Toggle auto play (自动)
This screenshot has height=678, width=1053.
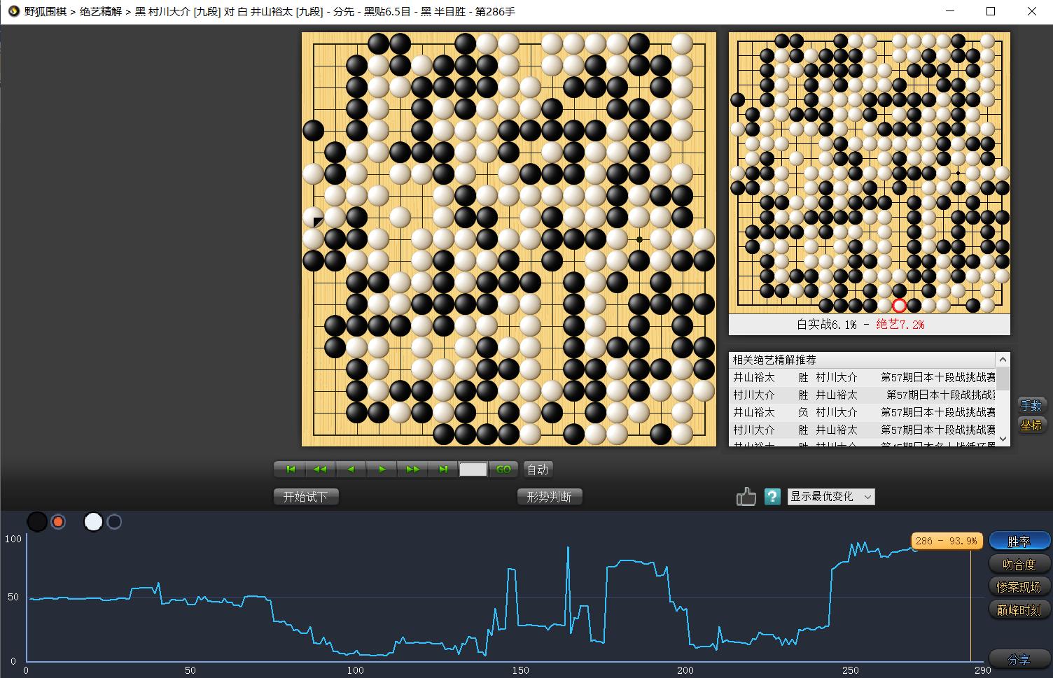click(x=537, y=469)
